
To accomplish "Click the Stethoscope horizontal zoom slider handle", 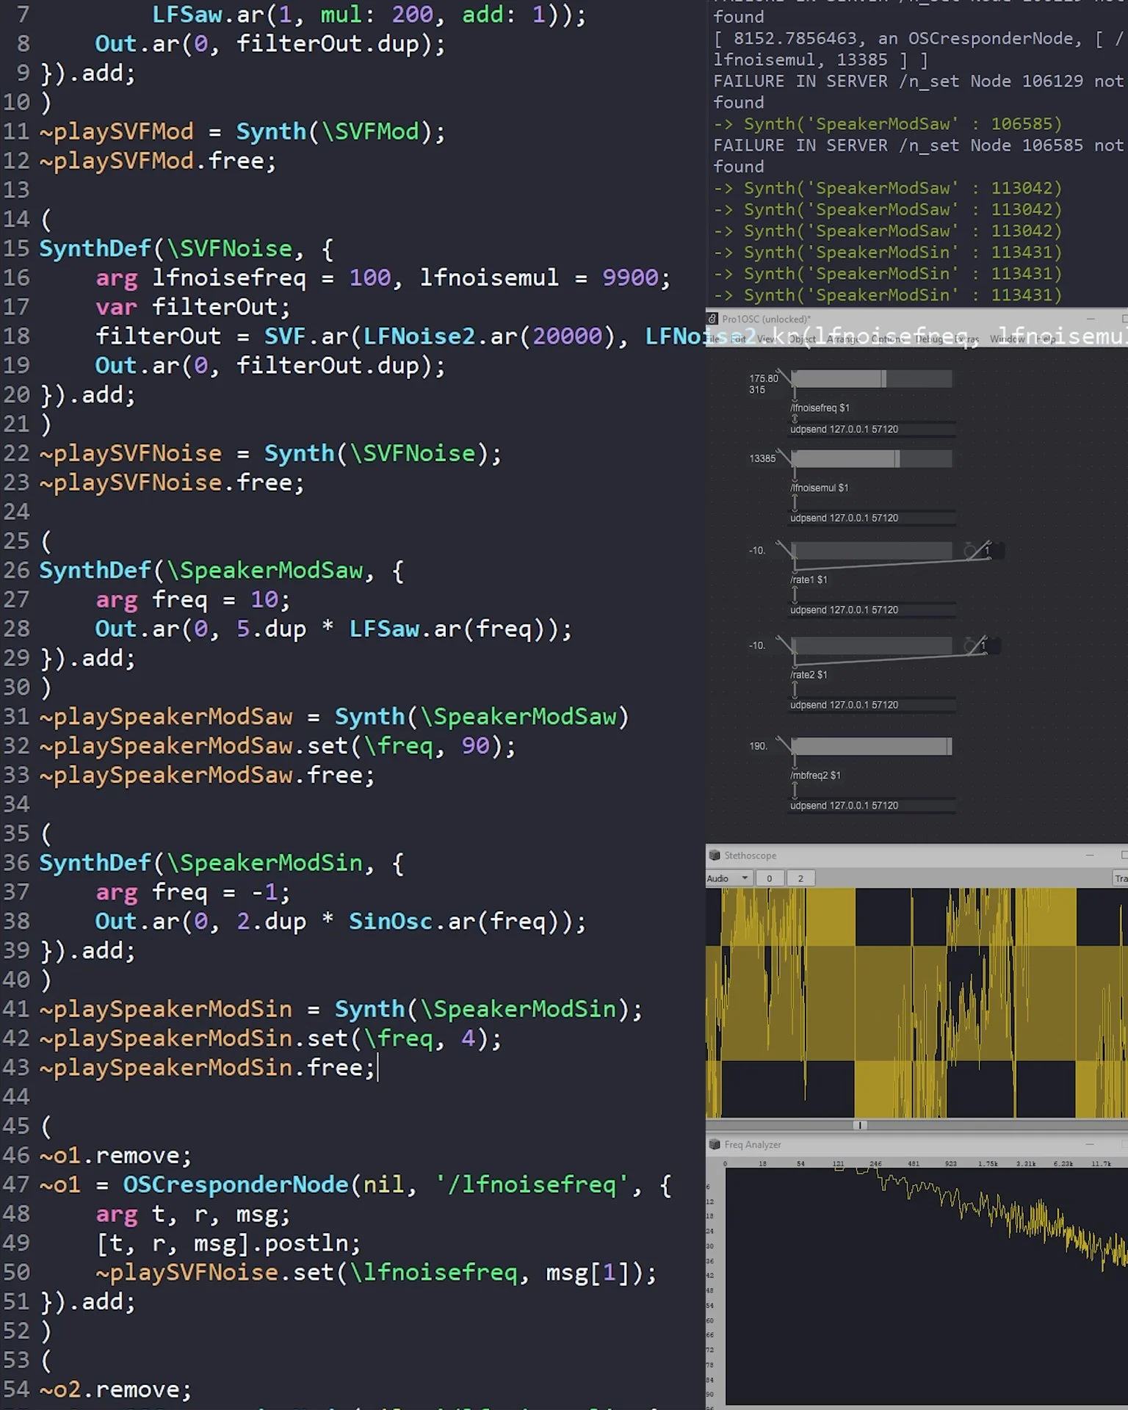I will (860, 1125).
